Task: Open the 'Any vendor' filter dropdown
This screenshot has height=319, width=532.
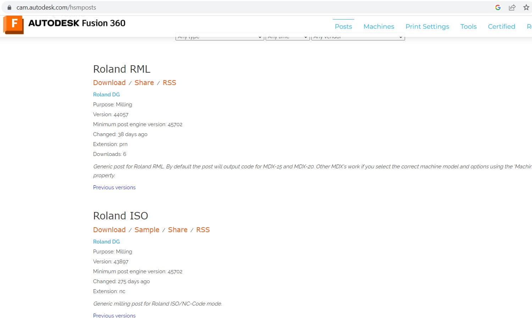Action: (x=358, y=37)
